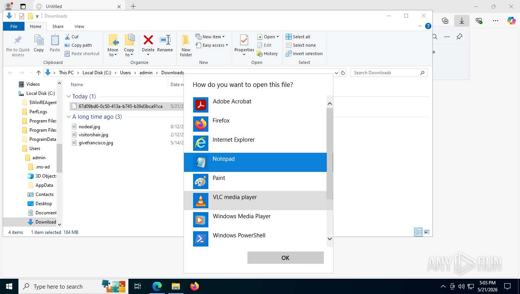520x294 pixels.
Task: Launch Firefox from the taskbar
Action: click(x=194, y=286)
